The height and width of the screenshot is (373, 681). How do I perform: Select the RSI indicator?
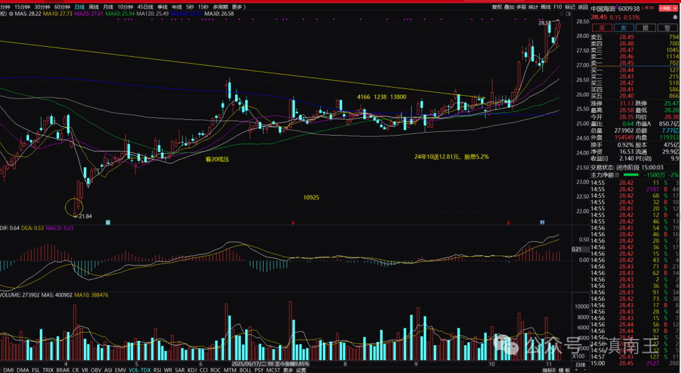click(157, 370)
